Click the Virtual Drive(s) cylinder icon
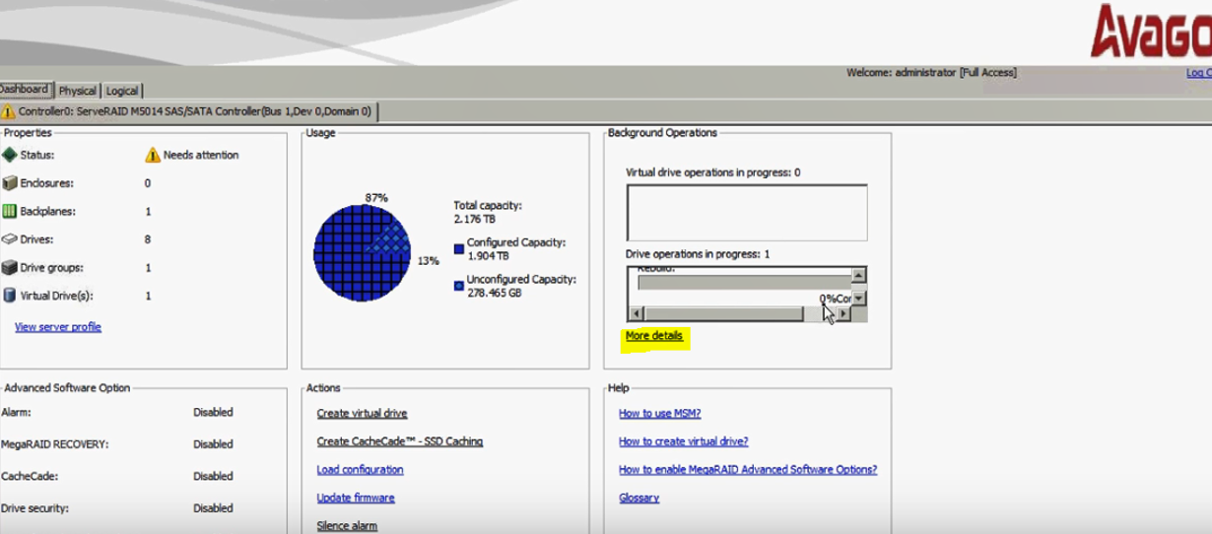1212x534 pixels. tap(10, 296)
